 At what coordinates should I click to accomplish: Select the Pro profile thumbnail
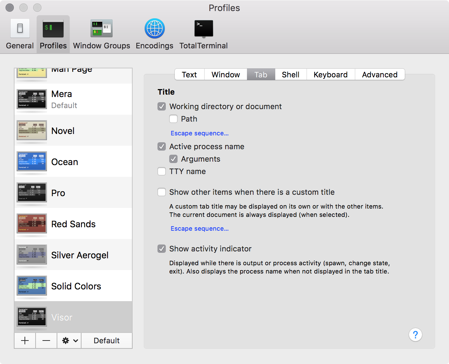(x=32, y=192)
